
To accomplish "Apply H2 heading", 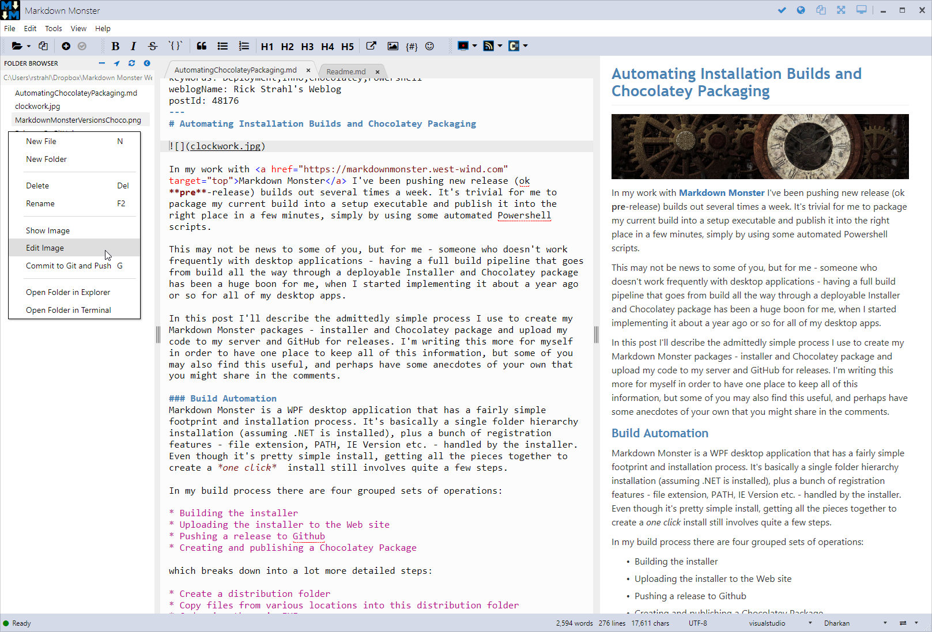I will (287, 47).
